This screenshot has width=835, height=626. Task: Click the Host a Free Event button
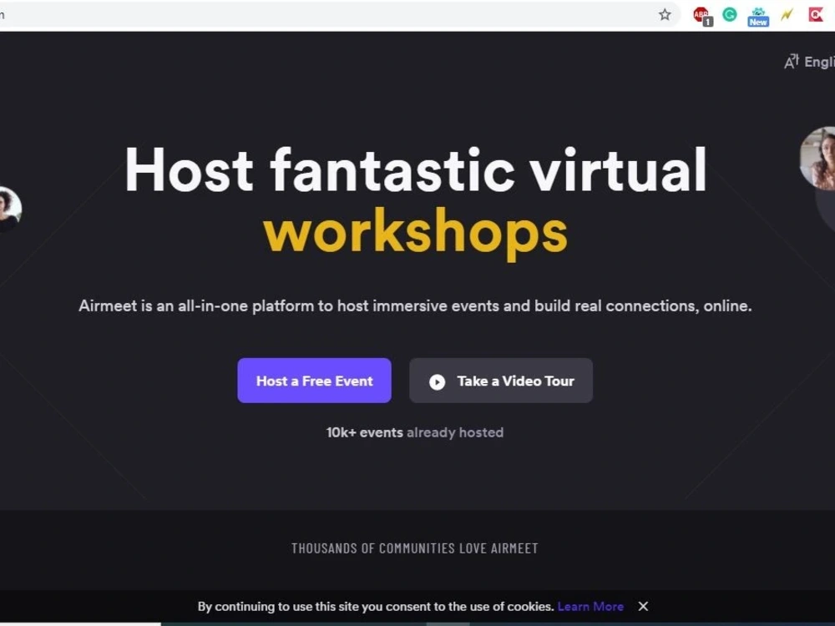[x=314, y=381]
